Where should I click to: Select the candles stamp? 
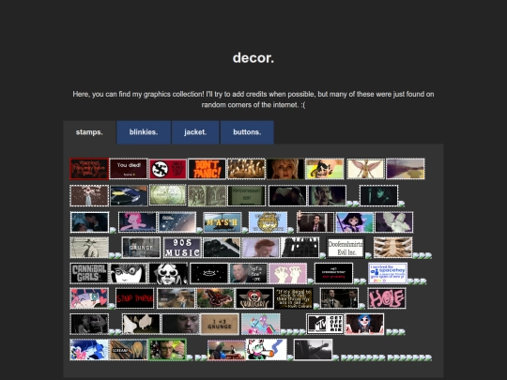246,169
